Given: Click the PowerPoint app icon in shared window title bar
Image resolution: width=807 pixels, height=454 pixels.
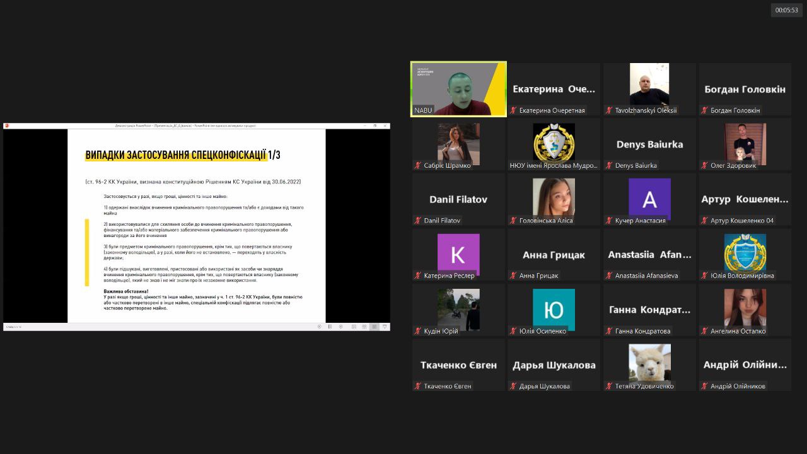Looking at the screenshot, I should pyautogui.click(x=7, y=126).
